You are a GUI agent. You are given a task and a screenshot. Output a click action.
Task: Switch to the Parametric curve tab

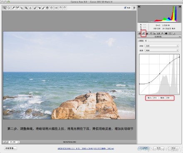(x=141, y=41)
